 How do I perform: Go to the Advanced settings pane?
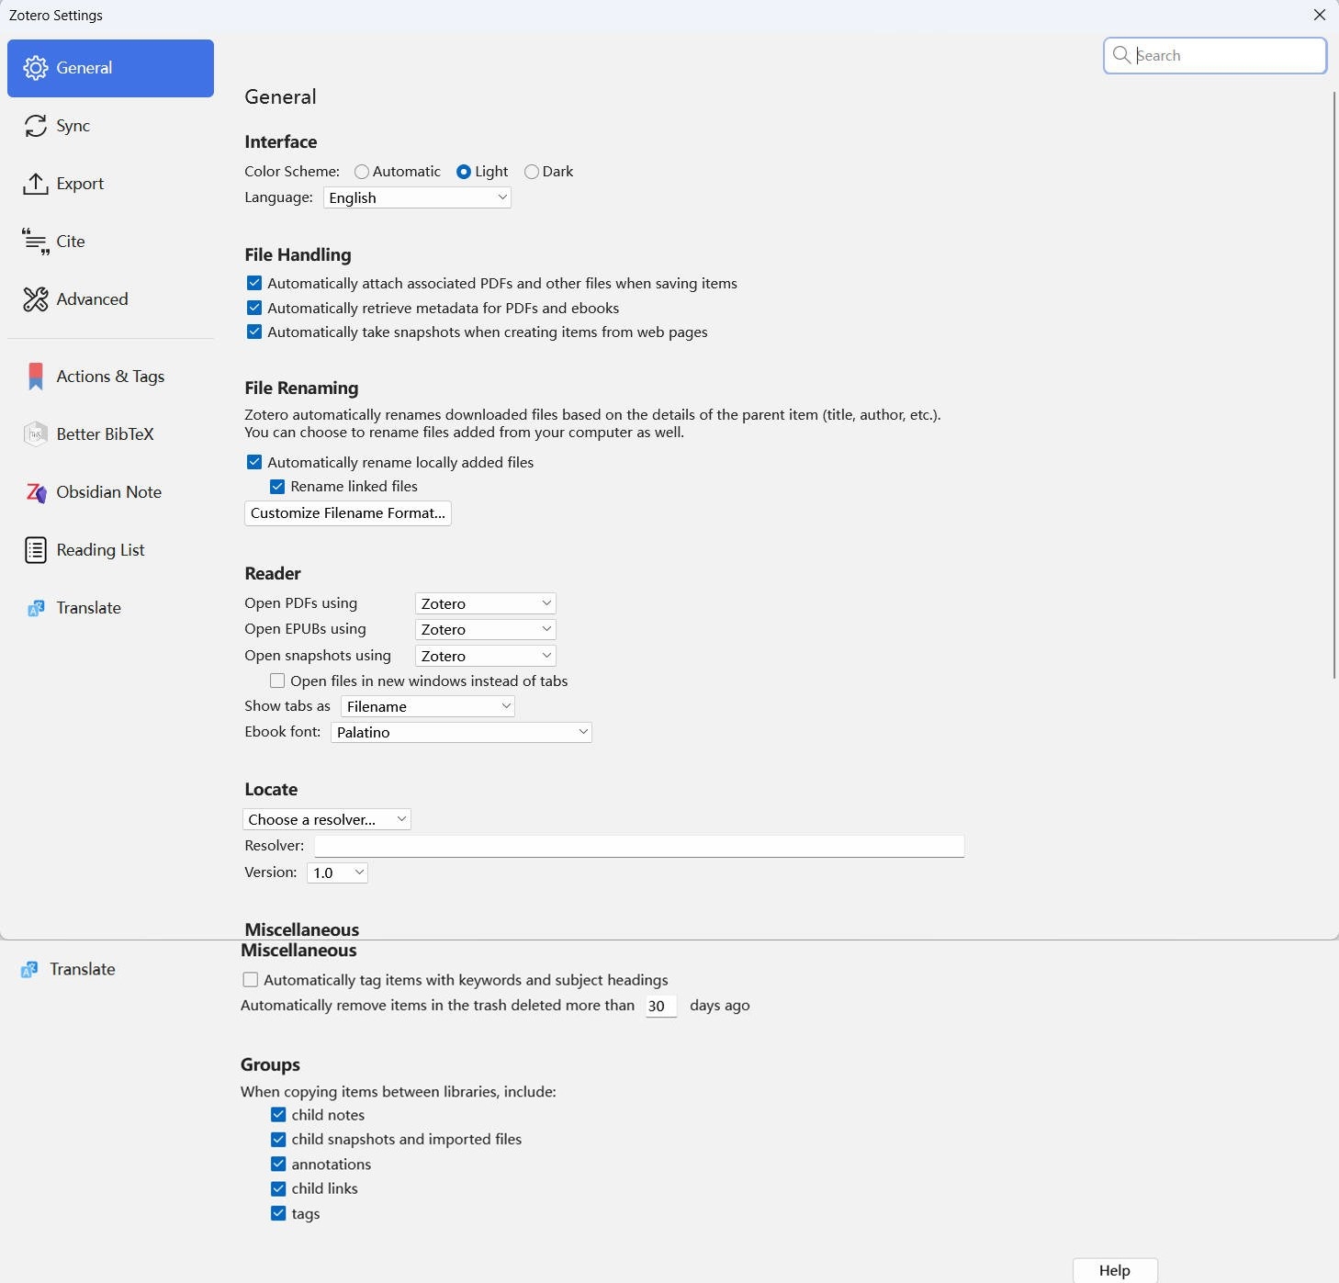(x=110, y=299)
